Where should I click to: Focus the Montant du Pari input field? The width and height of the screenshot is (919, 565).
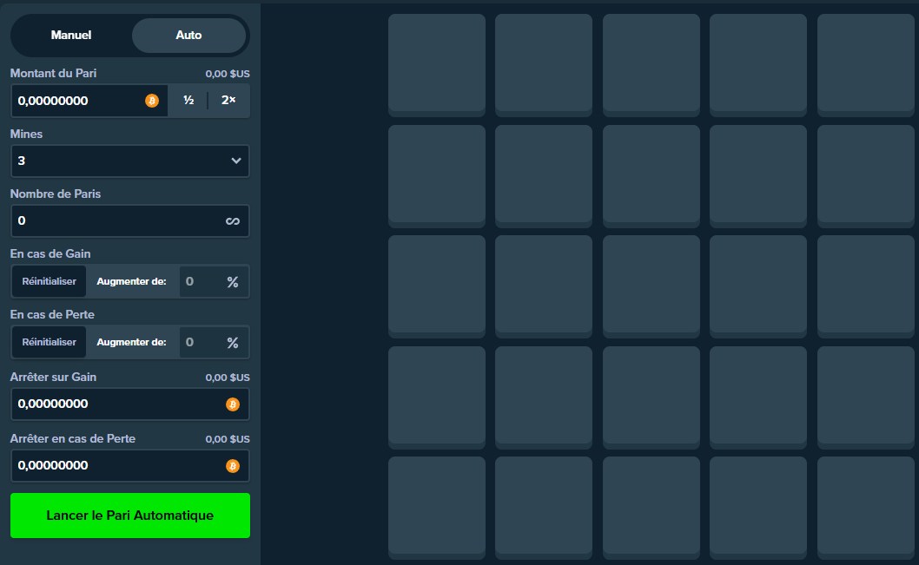(78, 101)
